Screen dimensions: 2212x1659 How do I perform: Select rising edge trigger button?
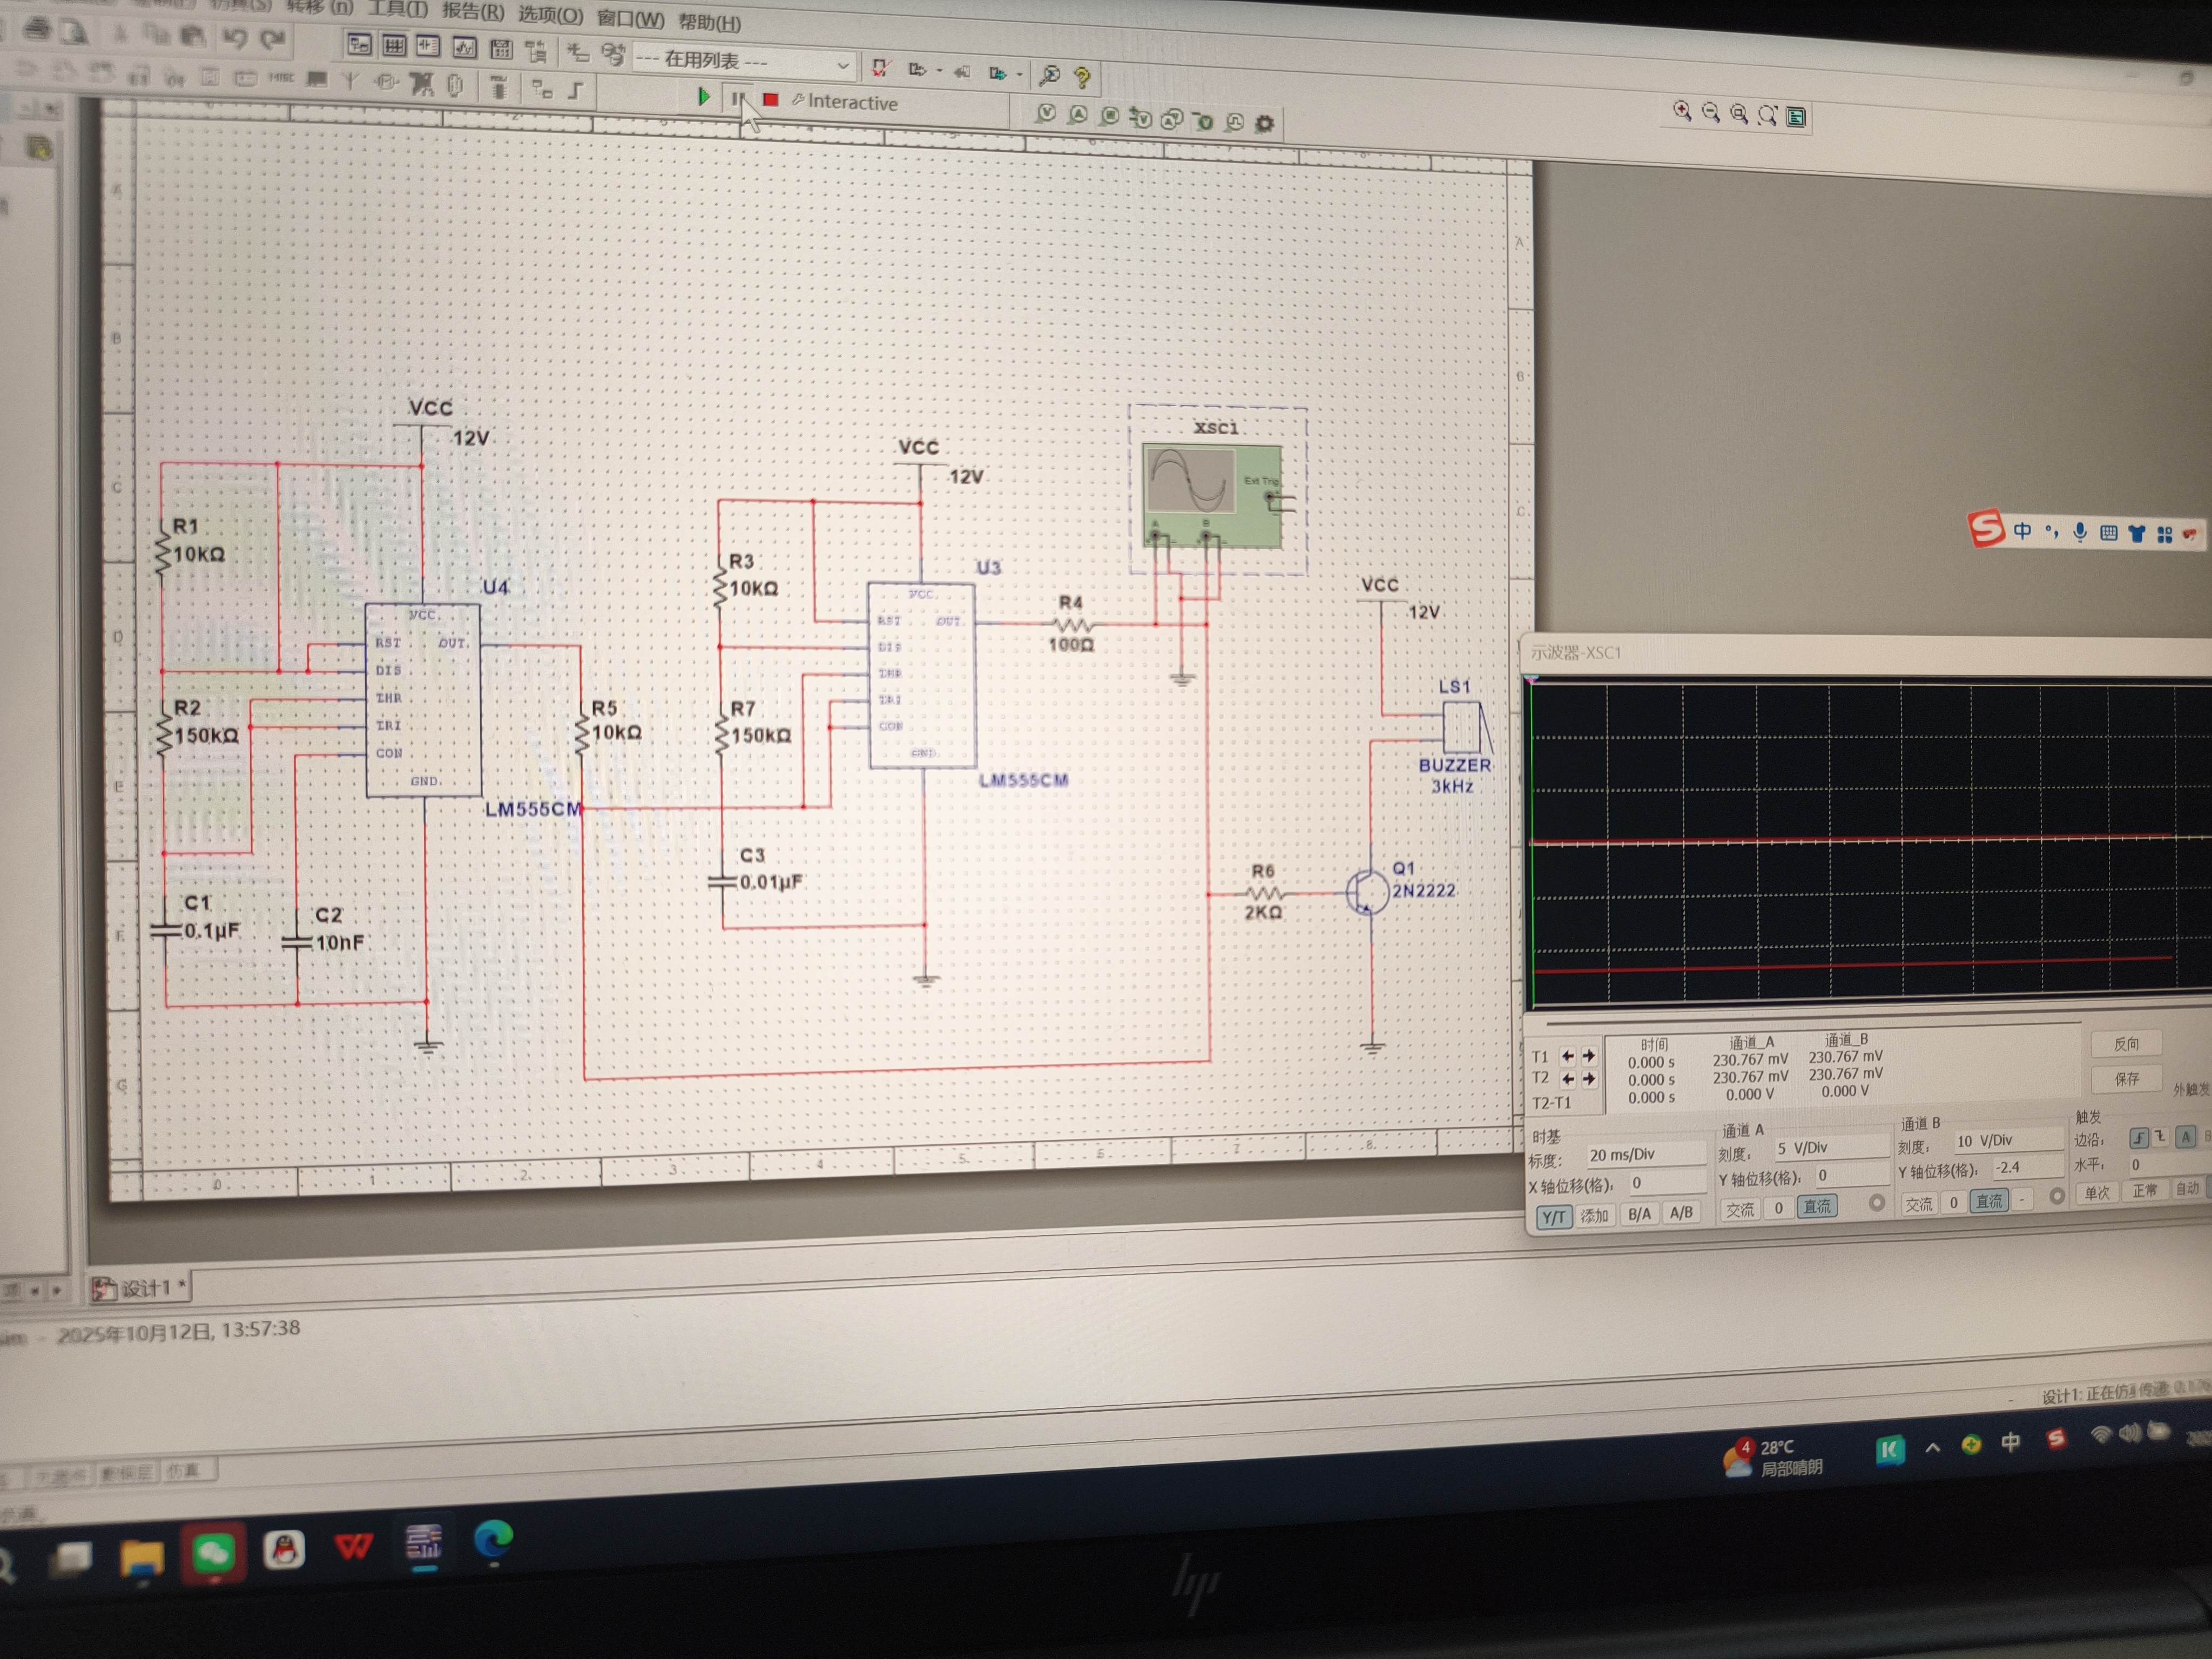point(2138,1138)
